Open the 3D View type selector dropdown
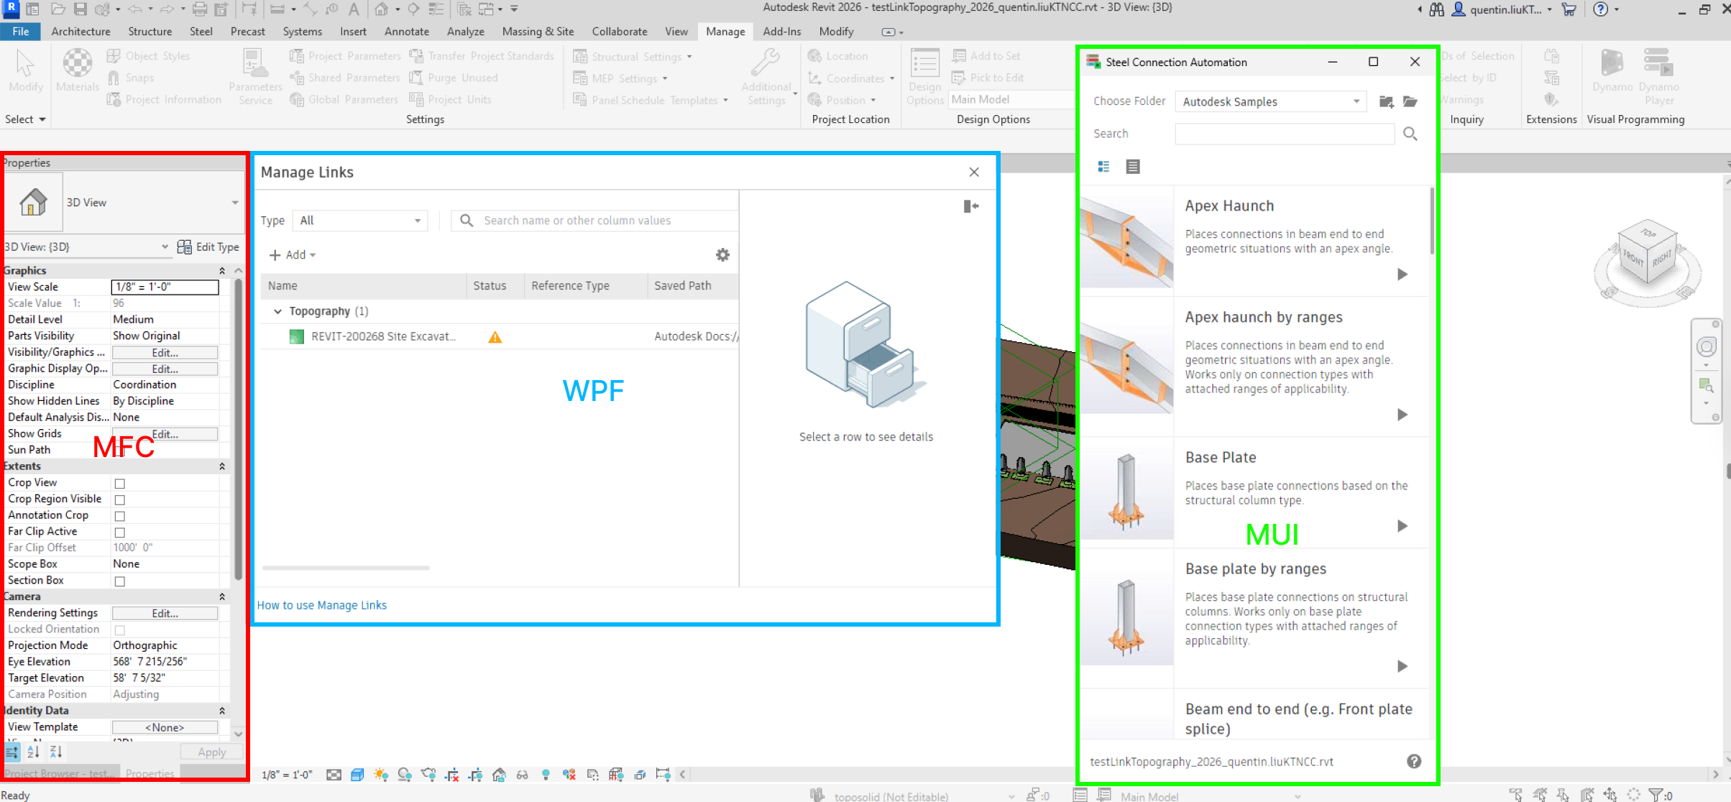 (x=235, y=203)
